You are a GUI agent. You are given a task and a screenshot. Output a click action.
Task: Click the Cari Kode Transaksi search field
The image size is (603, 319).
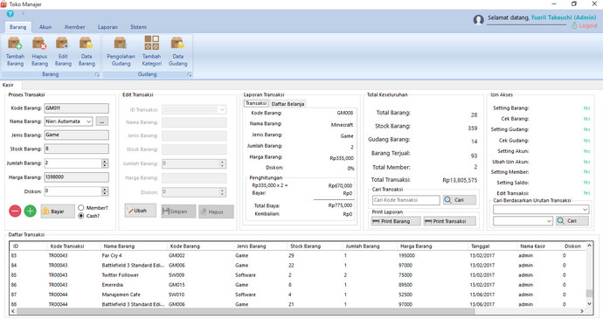pos(405,200)
